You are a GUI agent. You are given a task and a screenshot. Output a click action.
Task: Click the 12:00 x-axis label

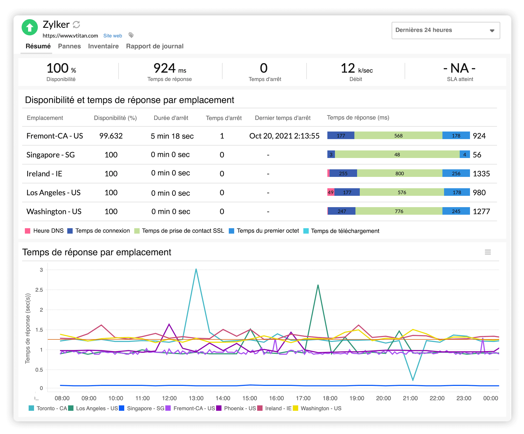point(169,398)
